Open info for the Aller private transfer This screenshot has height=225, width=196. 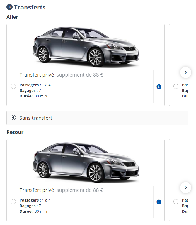pyautogui.click(x=159, y=87)
